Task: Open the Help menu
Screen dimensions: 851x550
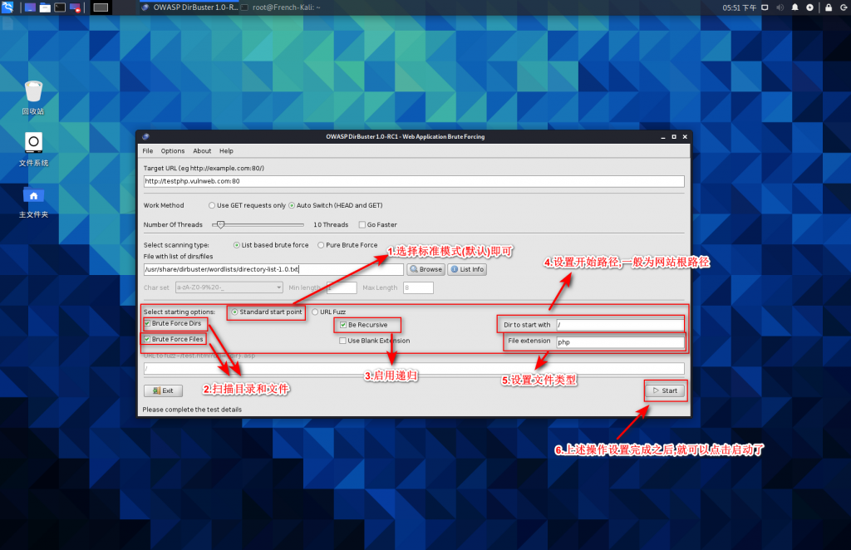Action: click(226, 150)
